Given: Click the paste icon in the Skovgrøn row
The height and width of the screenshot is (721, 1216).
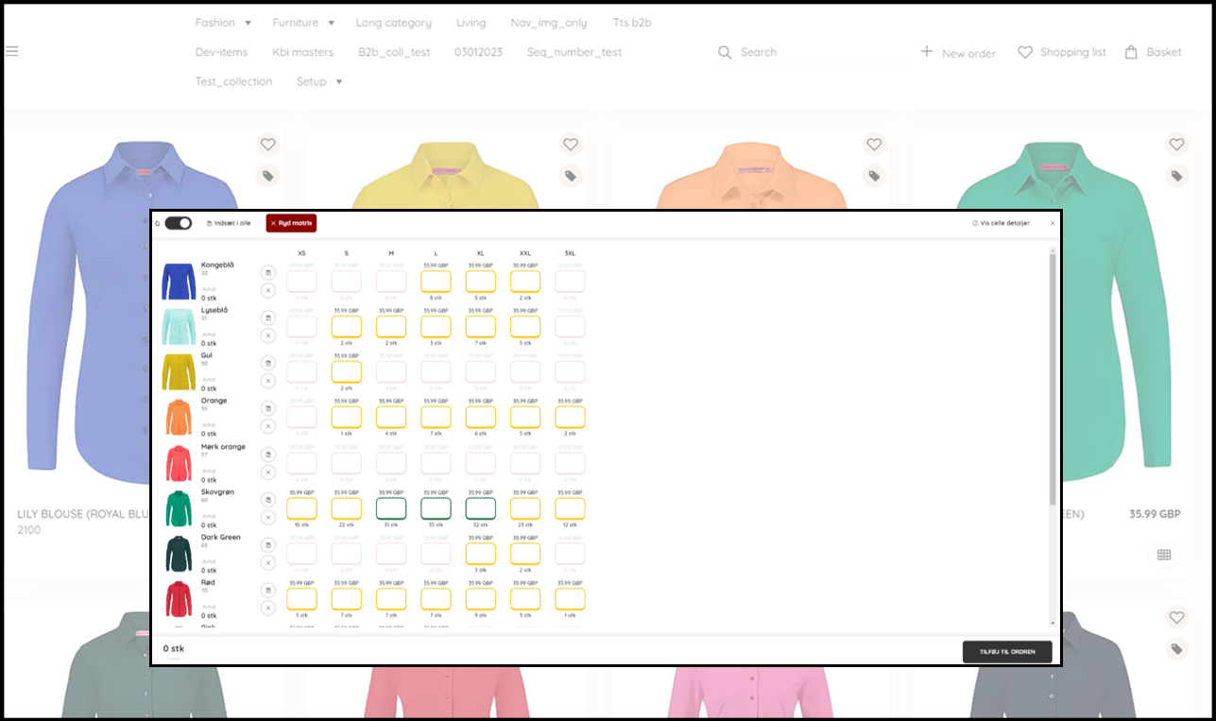Looking at the screenshot, I should (268, 500).
